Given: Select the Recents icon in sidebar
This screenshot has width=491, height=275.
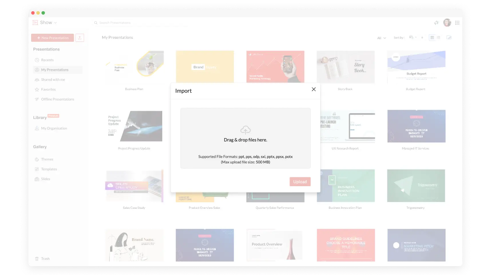Looking at the screenshot, I should pos(37,60).
